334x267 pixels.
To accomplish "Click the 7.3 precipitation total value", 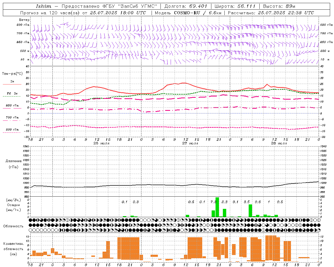I will click(x=213, y=202).
